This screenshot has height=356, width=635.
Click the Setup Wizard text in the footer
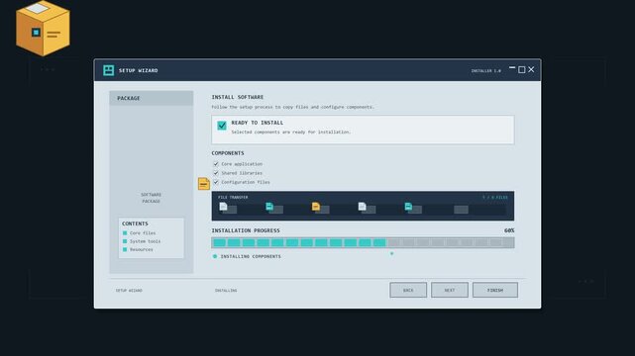pyautogui.click(x=129, y=290)
